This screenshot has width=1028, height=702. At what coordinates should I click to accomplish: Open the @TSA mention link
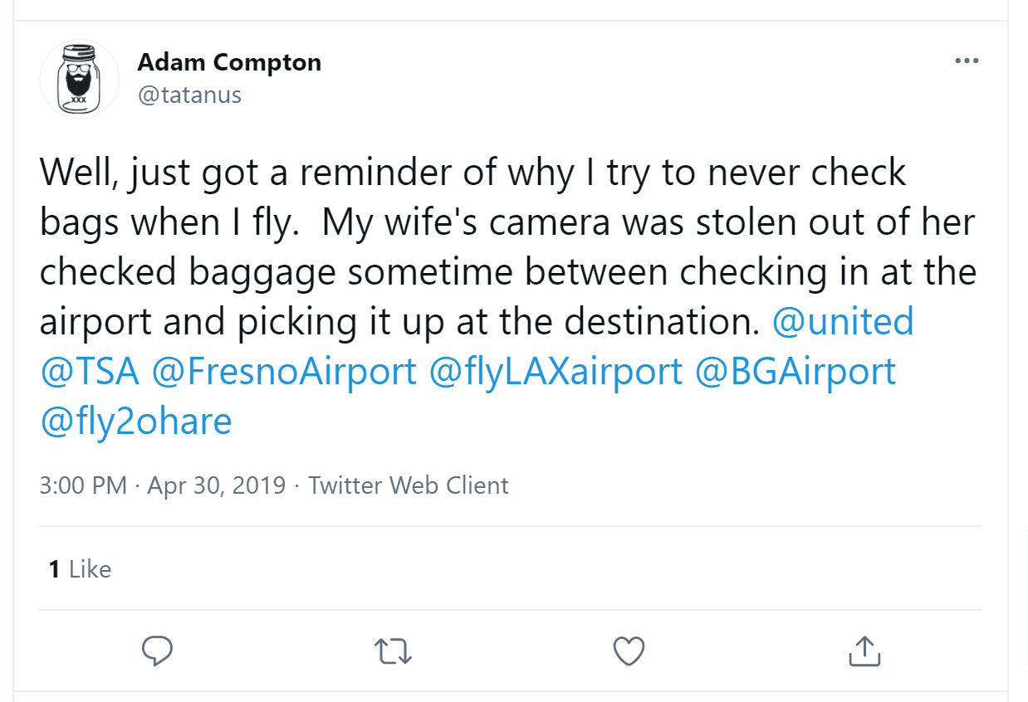89,371
